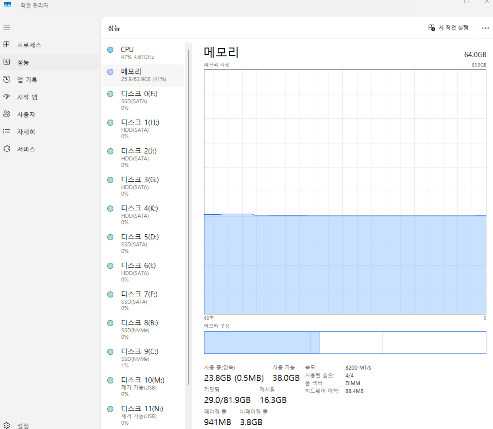Click the Processes (프로세스) icon in sidebar
The width and height of the screenshot is (493, 429).
(7, 45)
